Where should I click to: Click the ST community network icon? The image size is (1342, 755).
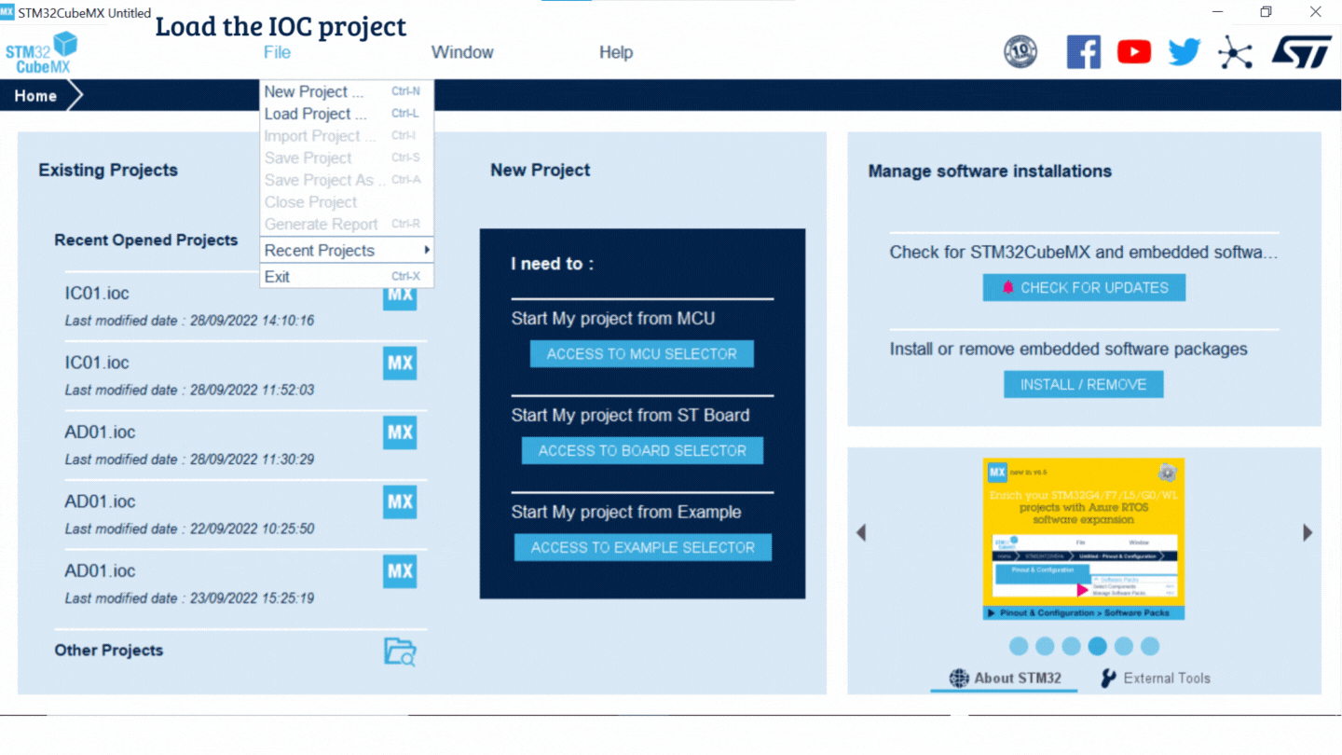click(x=1235, y=52)
